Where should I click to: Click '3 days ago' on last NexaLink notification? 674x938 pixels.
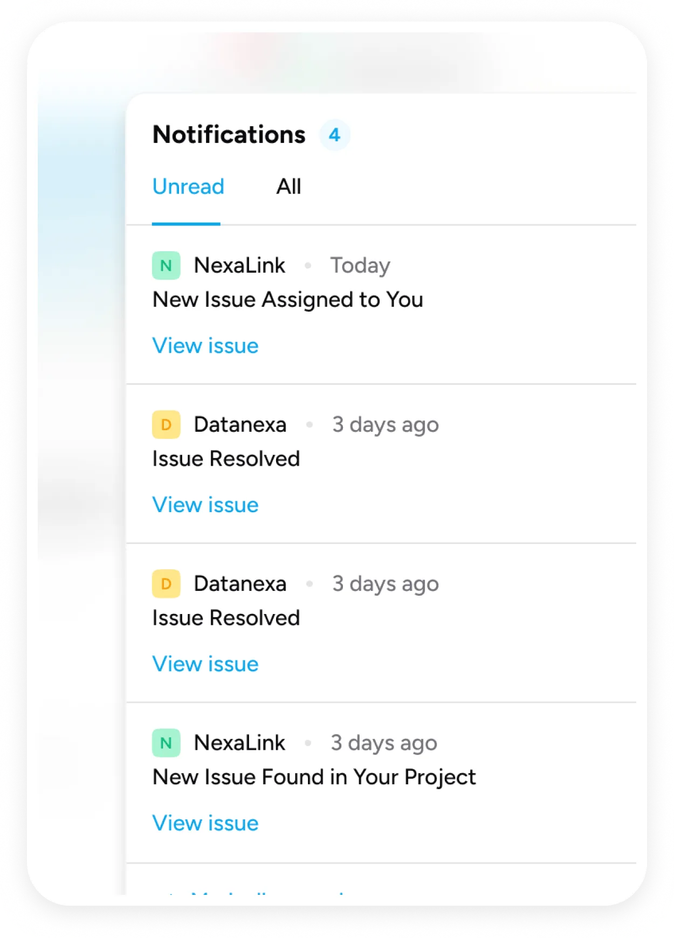click(x=383, y=743)
